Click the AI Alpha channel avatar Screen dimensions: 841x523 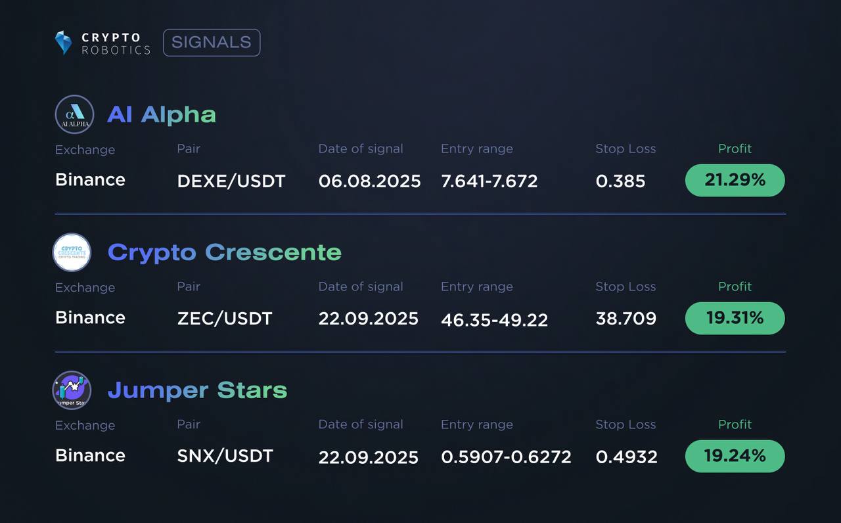(x=74, y=114)
